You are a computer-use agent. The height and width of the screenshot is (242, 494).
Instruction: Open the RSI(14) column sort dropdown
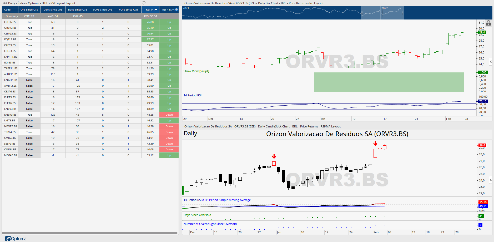[156, 10]
